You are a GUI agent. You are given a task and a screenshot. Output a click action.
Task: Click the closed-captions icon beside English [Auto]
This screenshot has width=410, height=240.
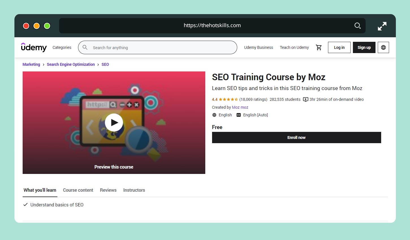(x=238, y=115)
